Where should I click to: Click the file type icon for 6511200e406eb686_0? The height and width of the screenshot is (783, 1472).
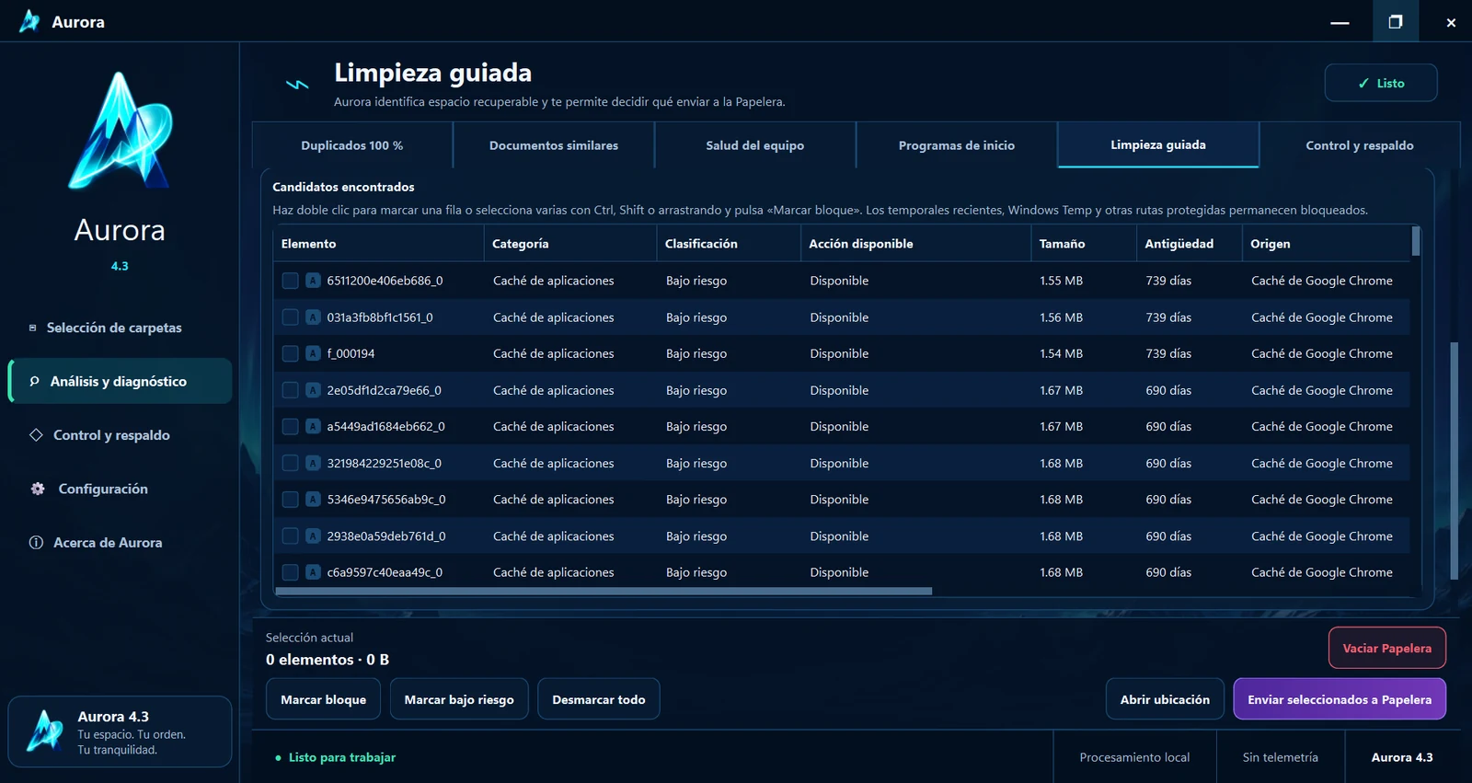[x=313, y=281]
